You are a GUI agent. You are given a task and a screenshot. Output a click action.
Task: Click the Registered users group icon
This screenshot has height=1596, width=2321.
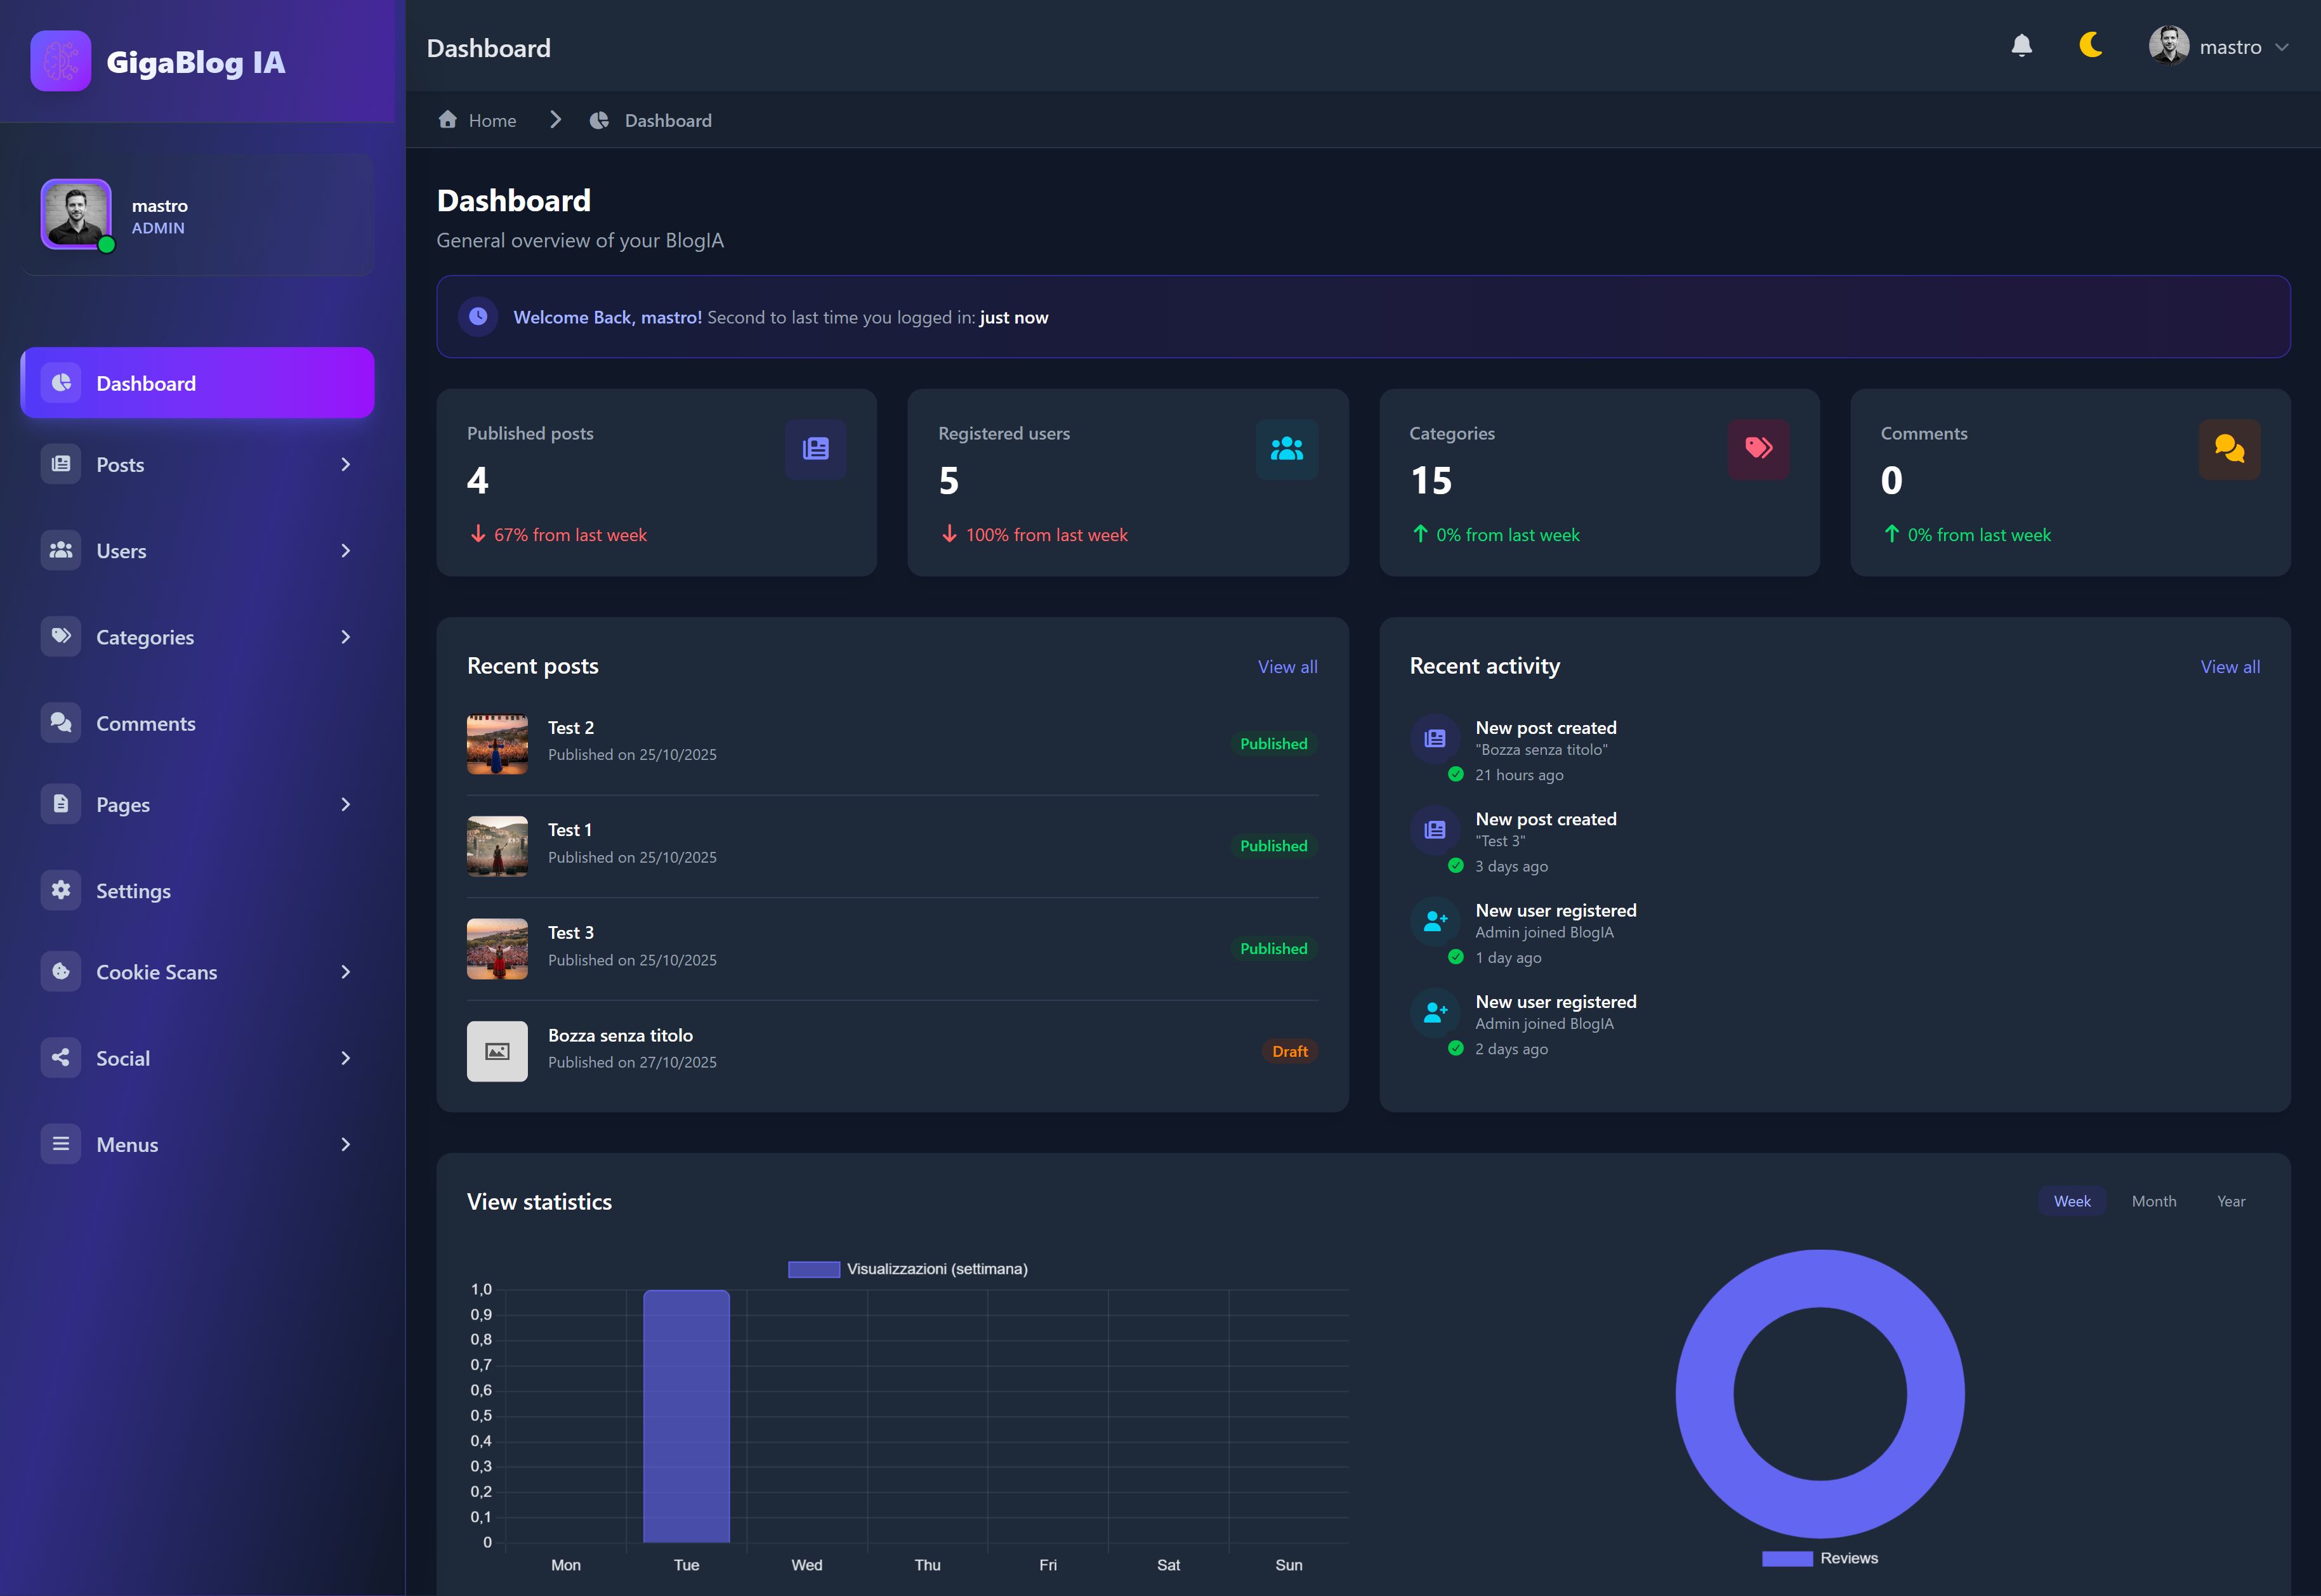1286,449
